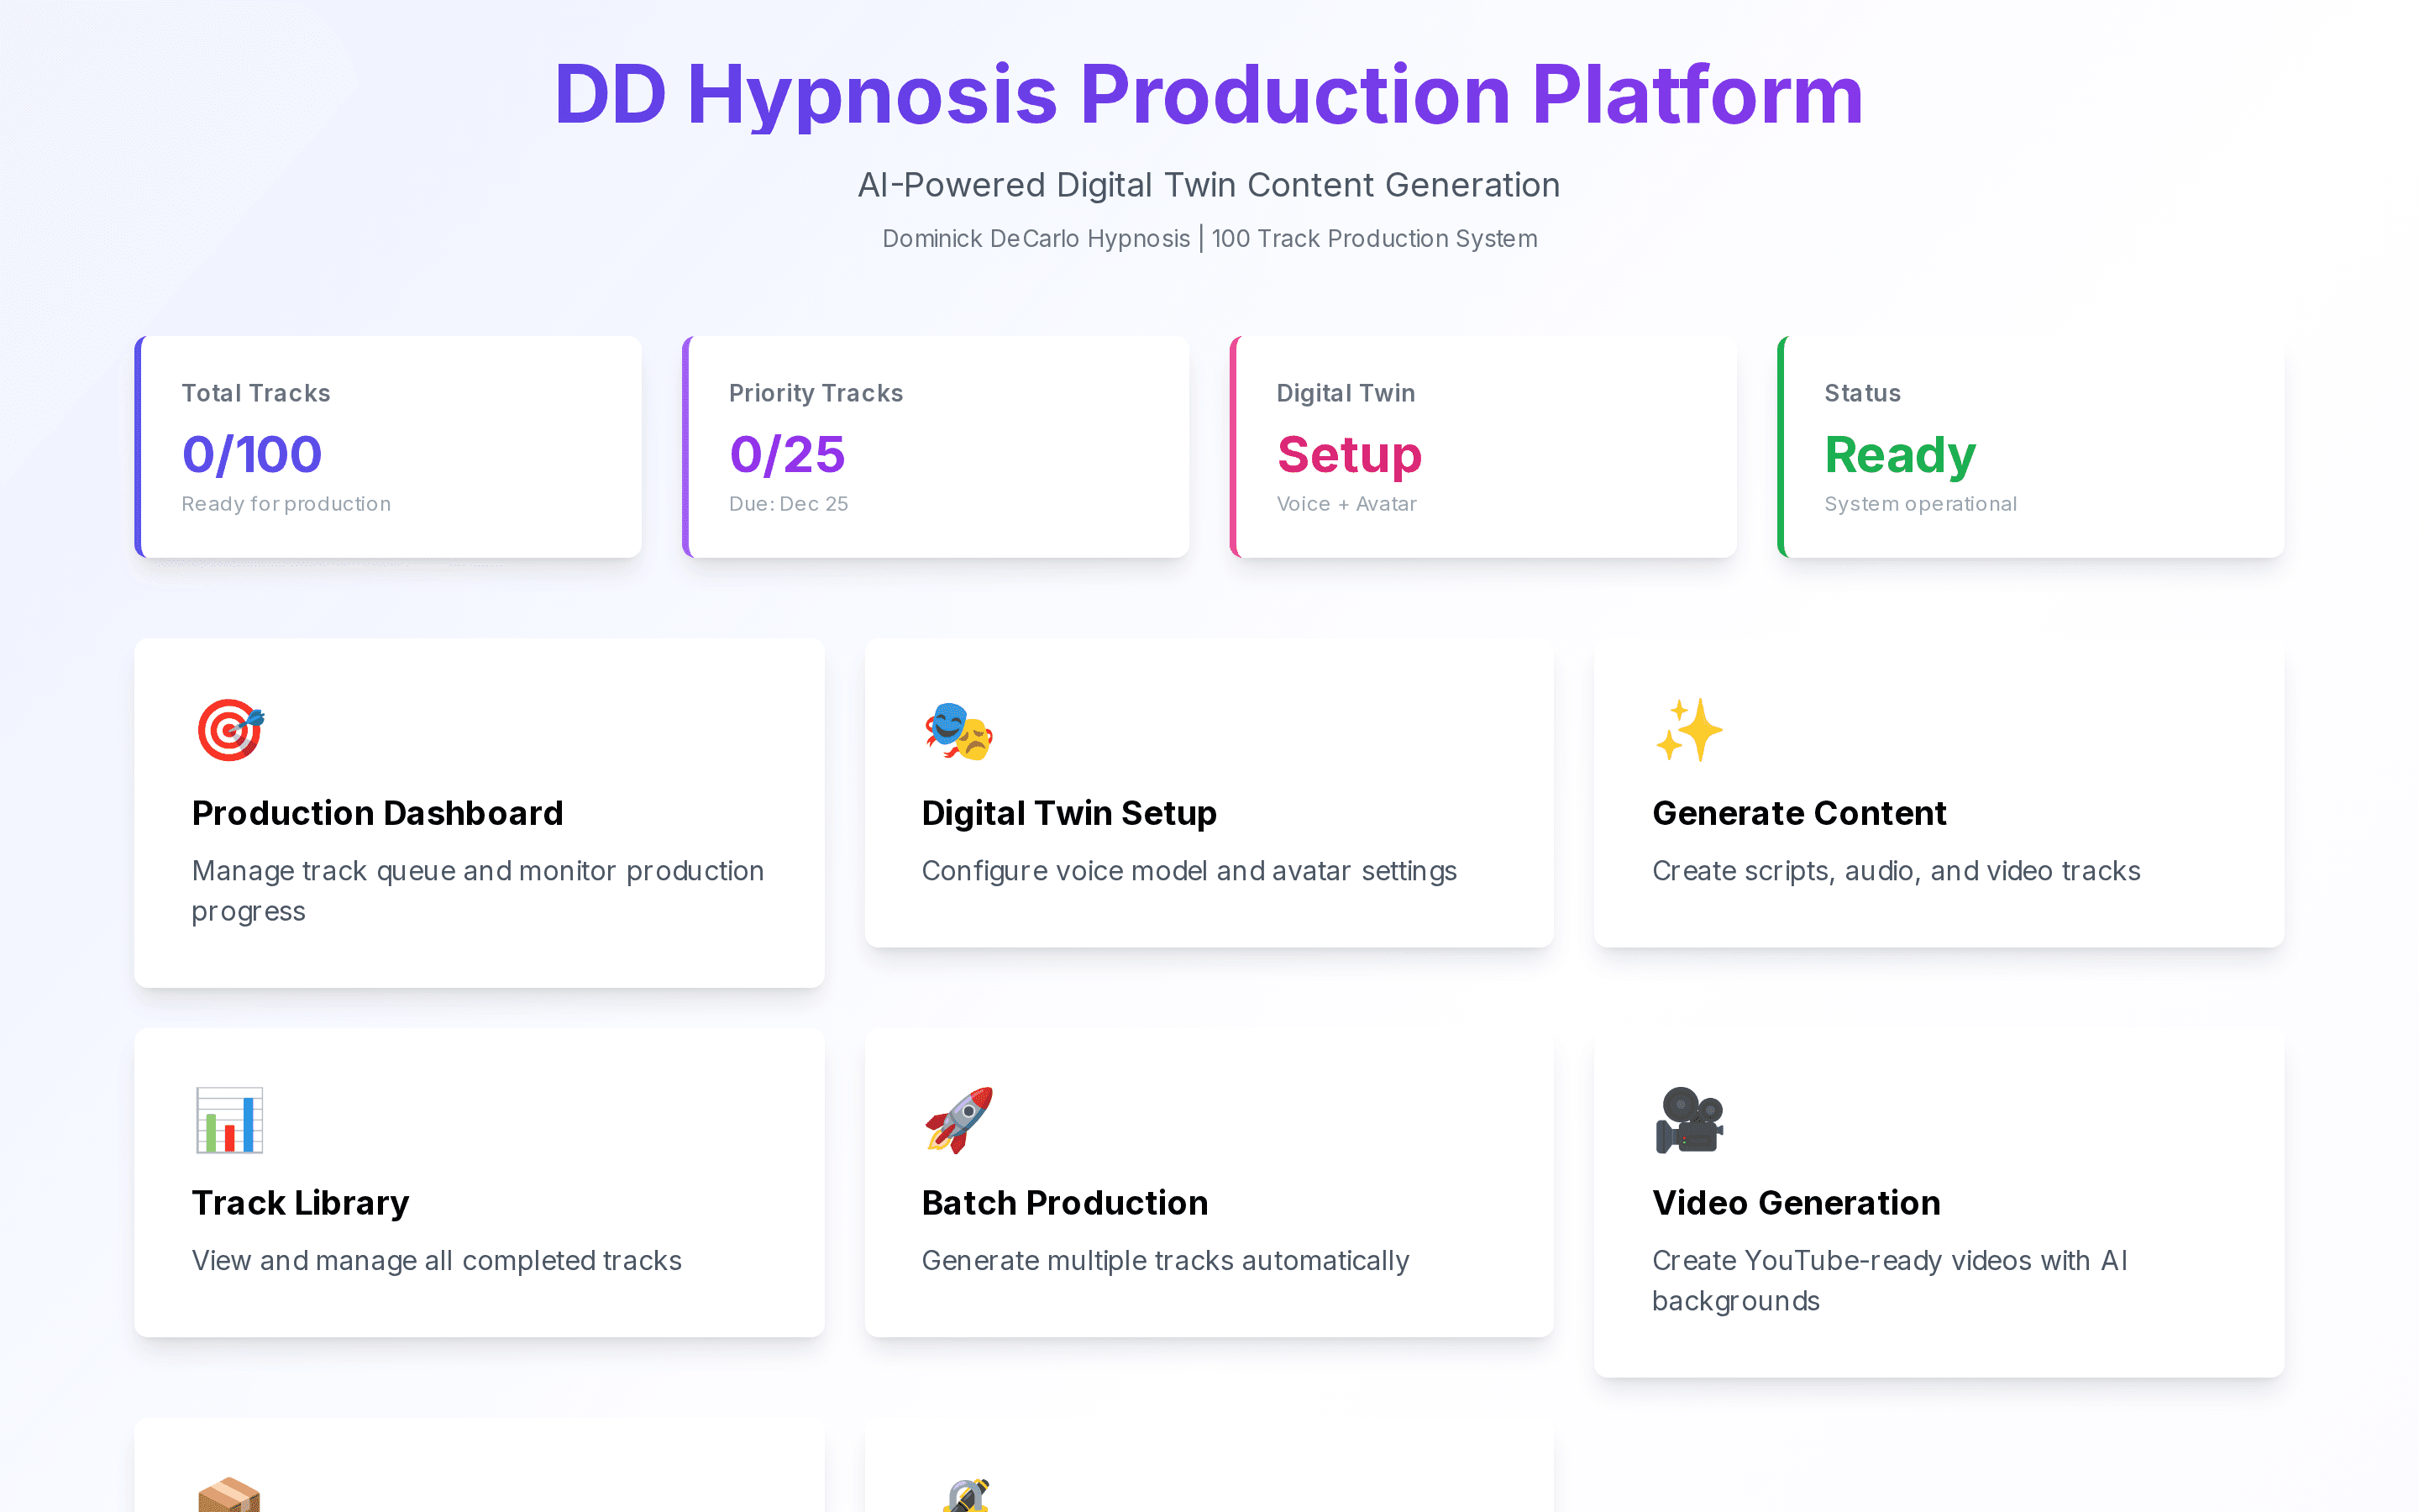Click 'Manage track queue and monitor production progress' text
The width and height of the screenshot is (2419, 1512).
[x=478, y=891]
